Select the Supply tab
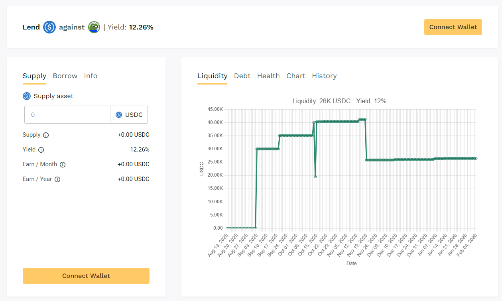502x301 pixels. coord(34,76)
